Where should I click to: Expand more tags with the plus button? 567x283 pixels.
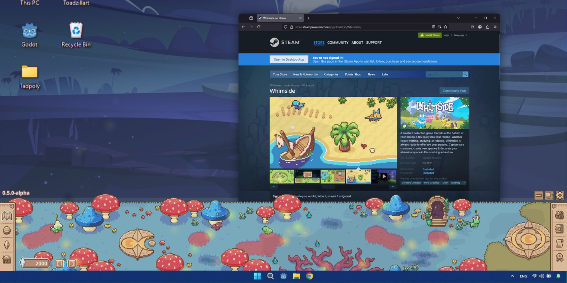(x=464, y=183)
